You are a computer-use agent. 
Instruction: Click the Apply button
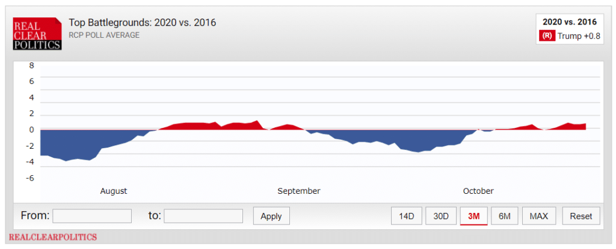point(271,216)
